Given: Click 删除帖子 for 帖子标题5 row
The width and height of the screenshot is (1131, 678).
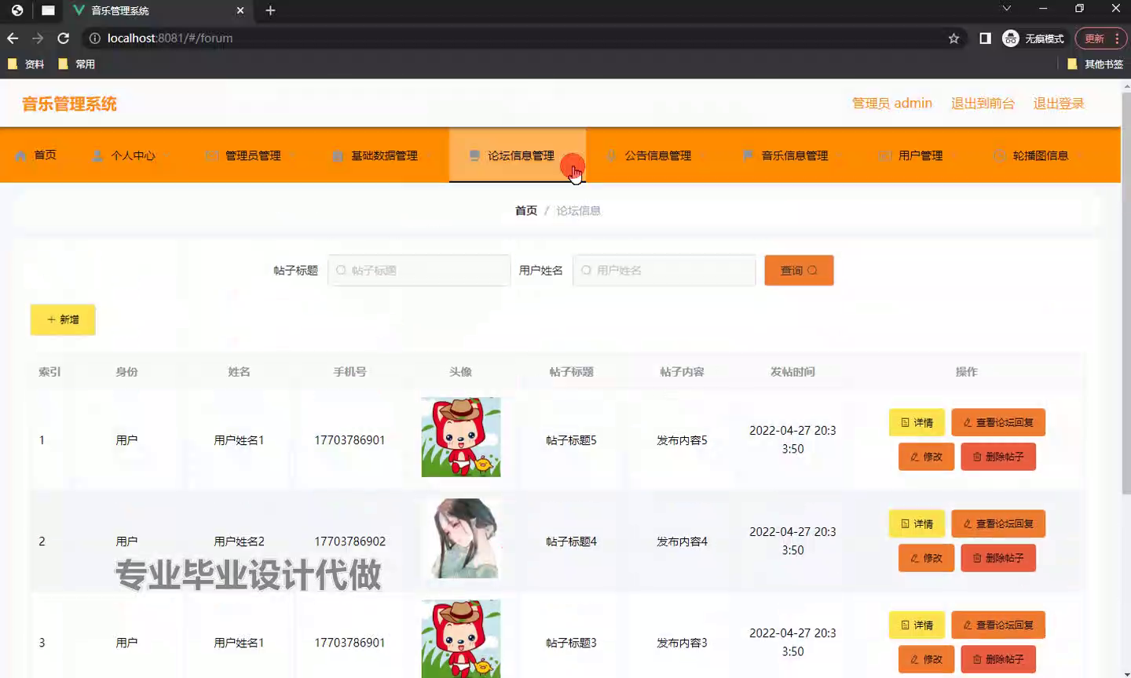Looking at the screenshot, I should (x=998, y=457).
